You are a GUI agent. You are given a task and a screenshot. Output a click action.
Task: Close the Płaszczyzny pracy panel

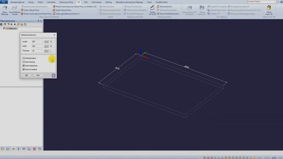pos(41,21)
